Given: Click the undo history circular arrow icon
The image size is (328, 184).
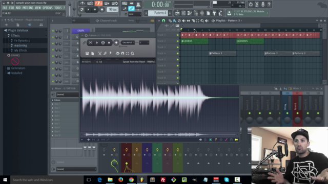Looking at the screenshot, I should (x=251, y=4).
